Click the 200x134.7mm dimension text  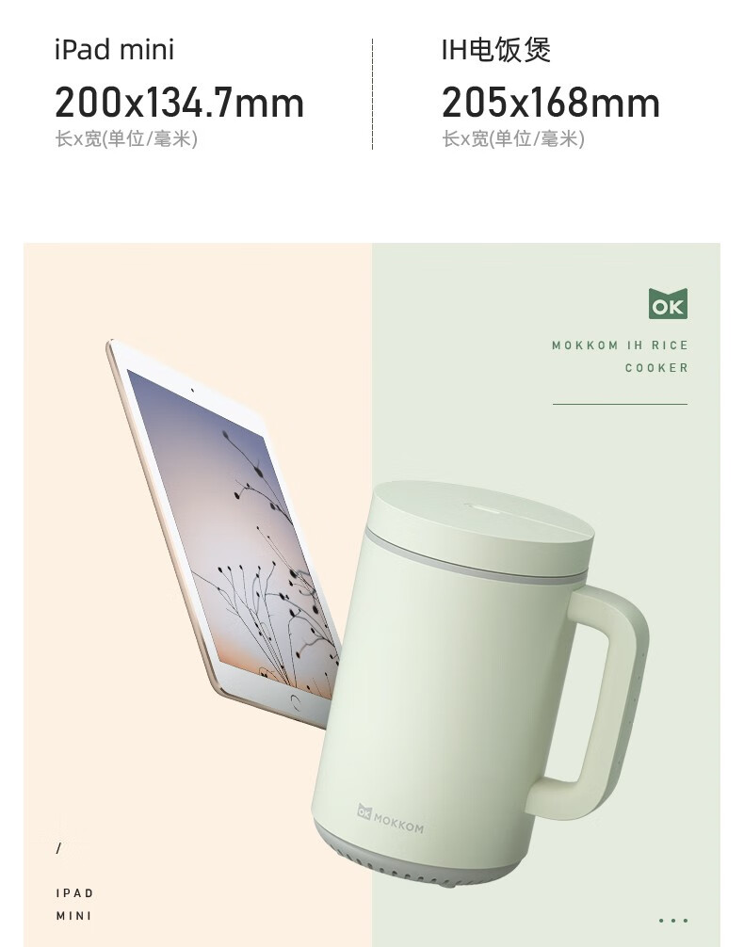[x=179, y=102]
